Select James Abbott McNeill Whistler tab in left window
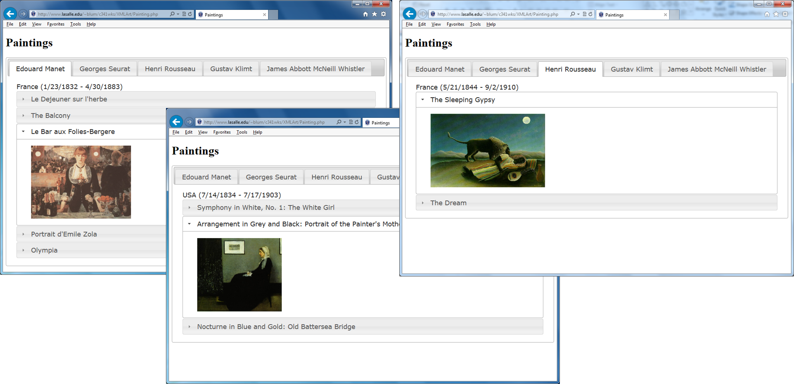The height and width of the screenshot is (384, 794). click(315, 69)
